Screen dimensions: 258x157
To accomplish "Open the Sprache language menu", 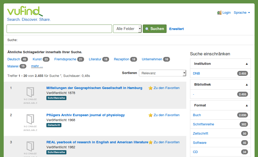I will point(242,13).
